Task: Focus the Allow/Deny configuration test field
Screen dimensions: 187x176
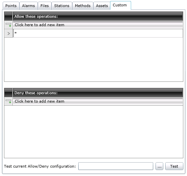Action: tap(116, 166)
